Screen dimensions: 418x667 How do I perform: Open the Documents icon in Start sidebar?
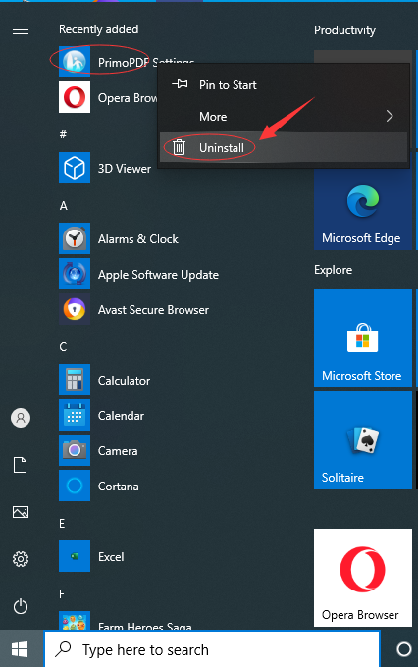pos(21,465)
